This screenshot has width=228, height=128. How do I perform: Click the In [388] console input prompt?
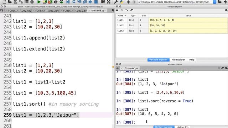pos(126,122)
